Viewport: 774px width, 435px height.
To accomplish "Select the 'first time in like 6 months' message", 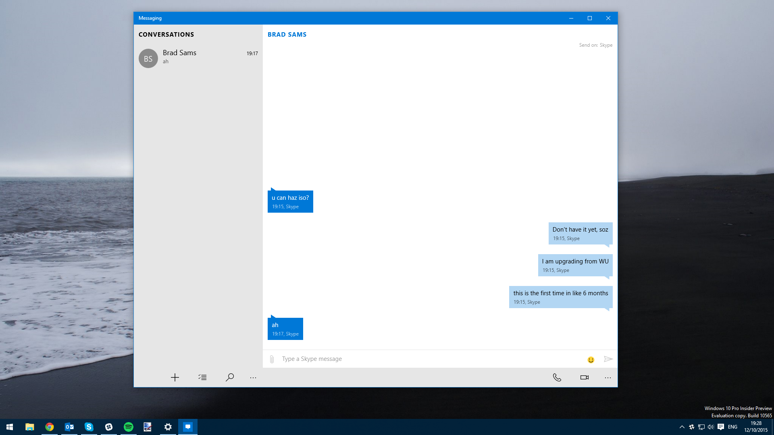I will tap(561, 297).
